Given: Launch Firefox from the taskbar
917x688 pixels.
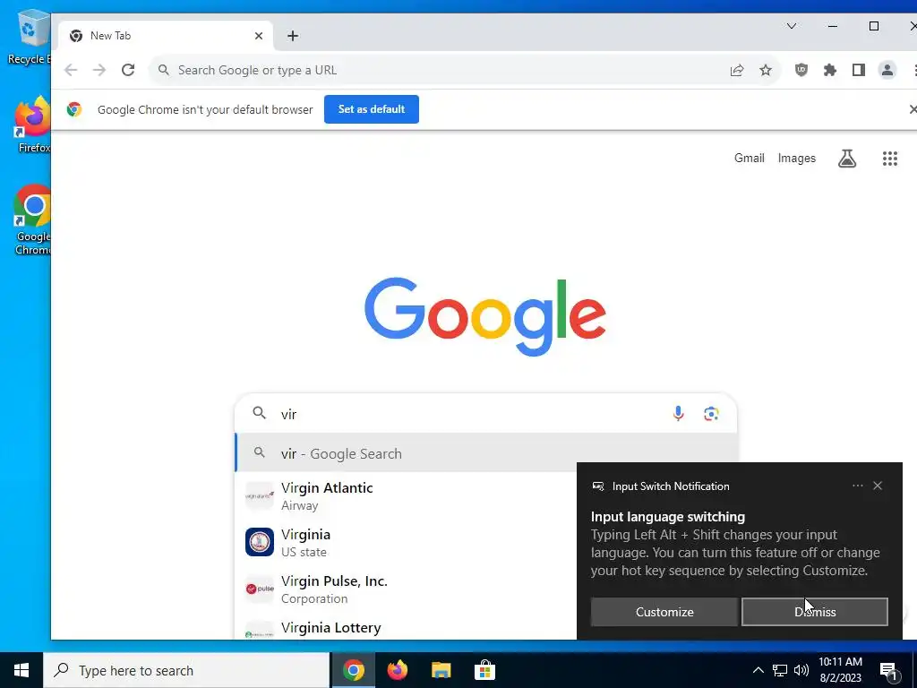Looking at the screenshot, I should pos(398,670).
